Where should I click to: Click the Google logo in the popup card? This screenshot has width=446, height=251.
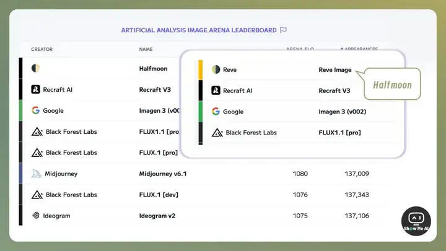(x=216, y=112)
